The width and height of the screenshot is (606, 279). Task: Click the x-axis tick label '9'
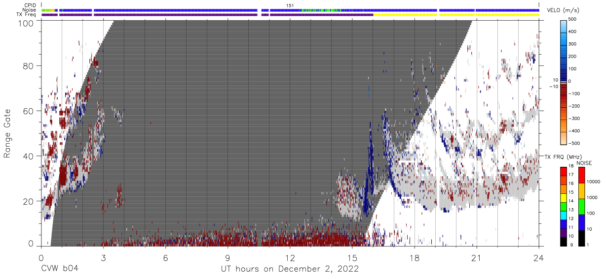click(x=227, y=257)
